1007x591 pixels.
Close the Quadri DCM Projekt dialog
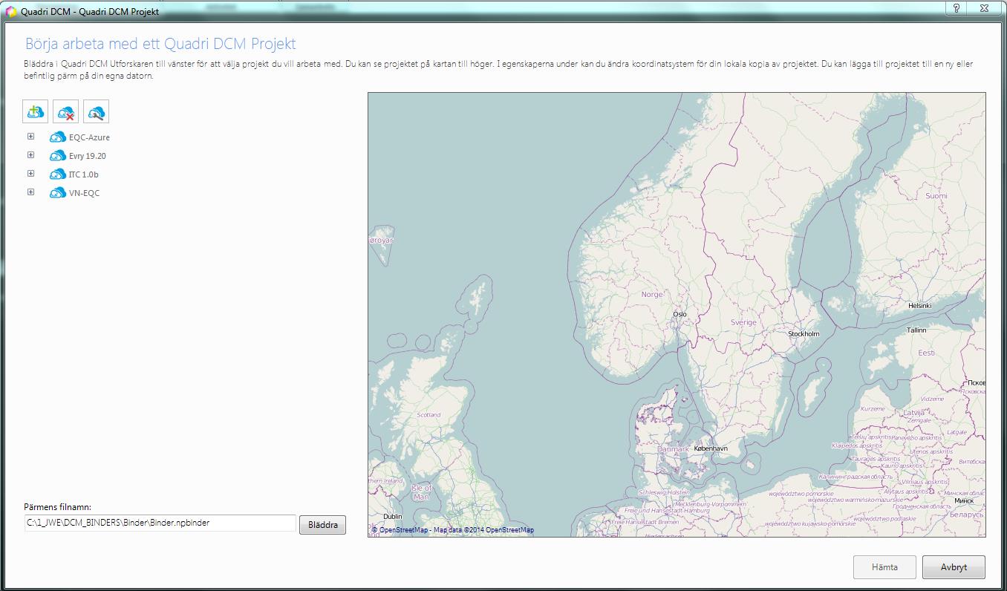pos(985,8)
